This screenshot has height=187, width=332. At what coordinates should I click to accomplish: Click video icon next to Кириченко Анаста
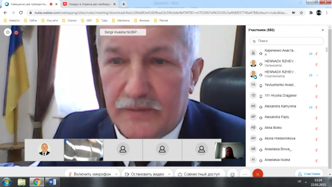tap(311, 54)
